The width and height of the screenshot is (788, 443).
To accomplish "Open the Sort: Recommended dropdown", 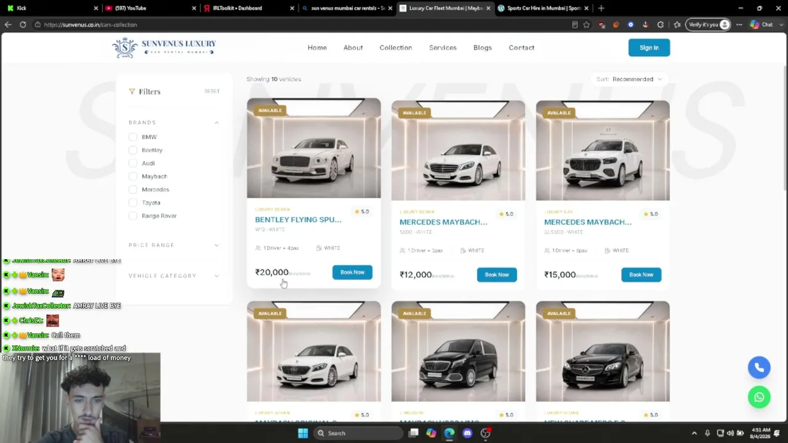I will (629, 79).
